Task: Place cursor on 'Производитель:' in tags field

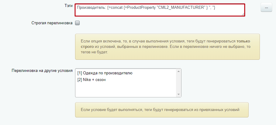Action: 91,8
